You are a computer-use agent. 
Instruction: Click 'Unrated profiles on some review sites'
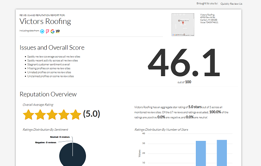(49, 72)
